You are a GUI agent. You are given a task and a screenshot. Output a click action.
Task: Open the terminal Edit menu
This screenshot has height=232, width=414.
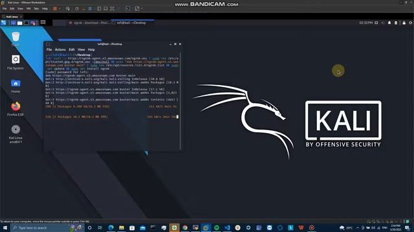click(72, 50)
